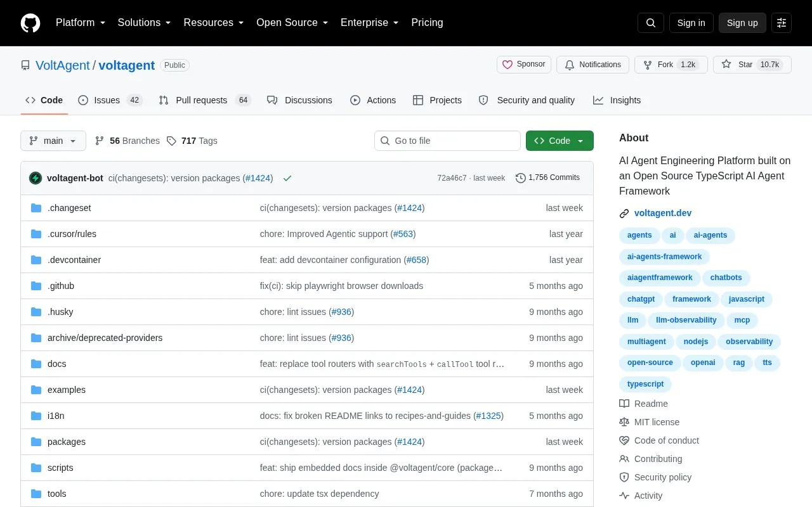This screenshot has width=812, height=507.
Task: Click the typescript topic tag
Action: pos(645,384)
